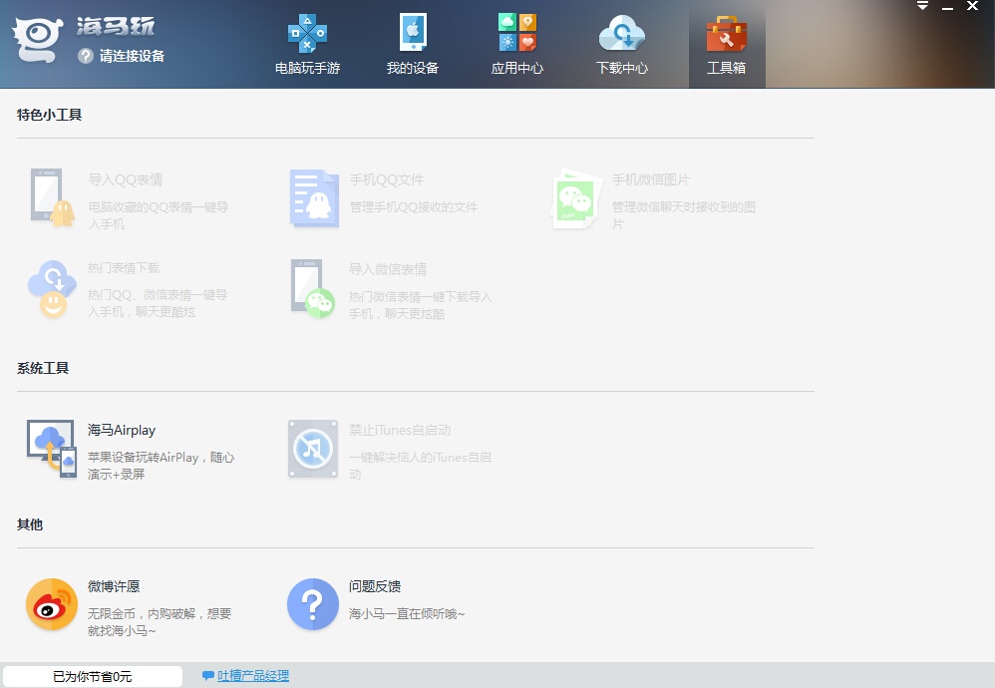
Task: Click the 已为你节省0元 status box
Action: coord(93,676)
